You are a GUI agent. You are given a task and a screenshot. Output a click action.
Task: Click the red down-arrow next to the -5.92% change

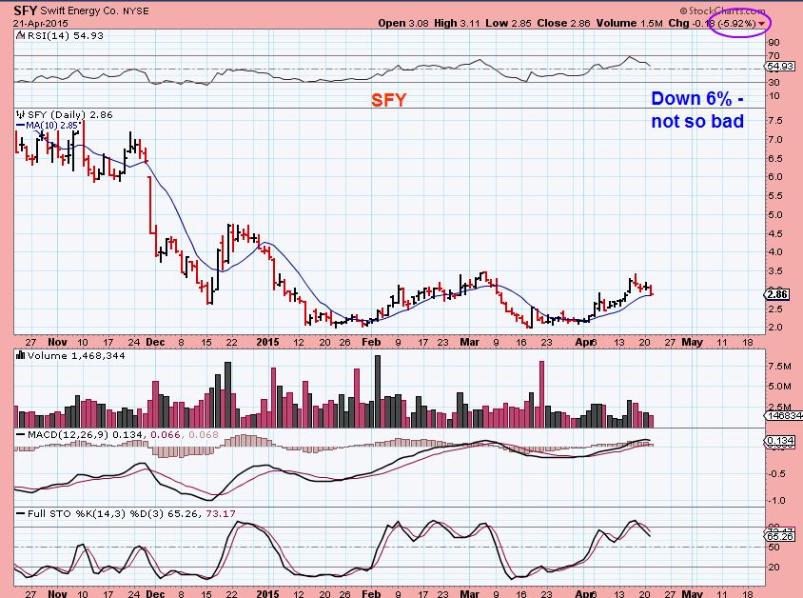click(x=762, y=24)
